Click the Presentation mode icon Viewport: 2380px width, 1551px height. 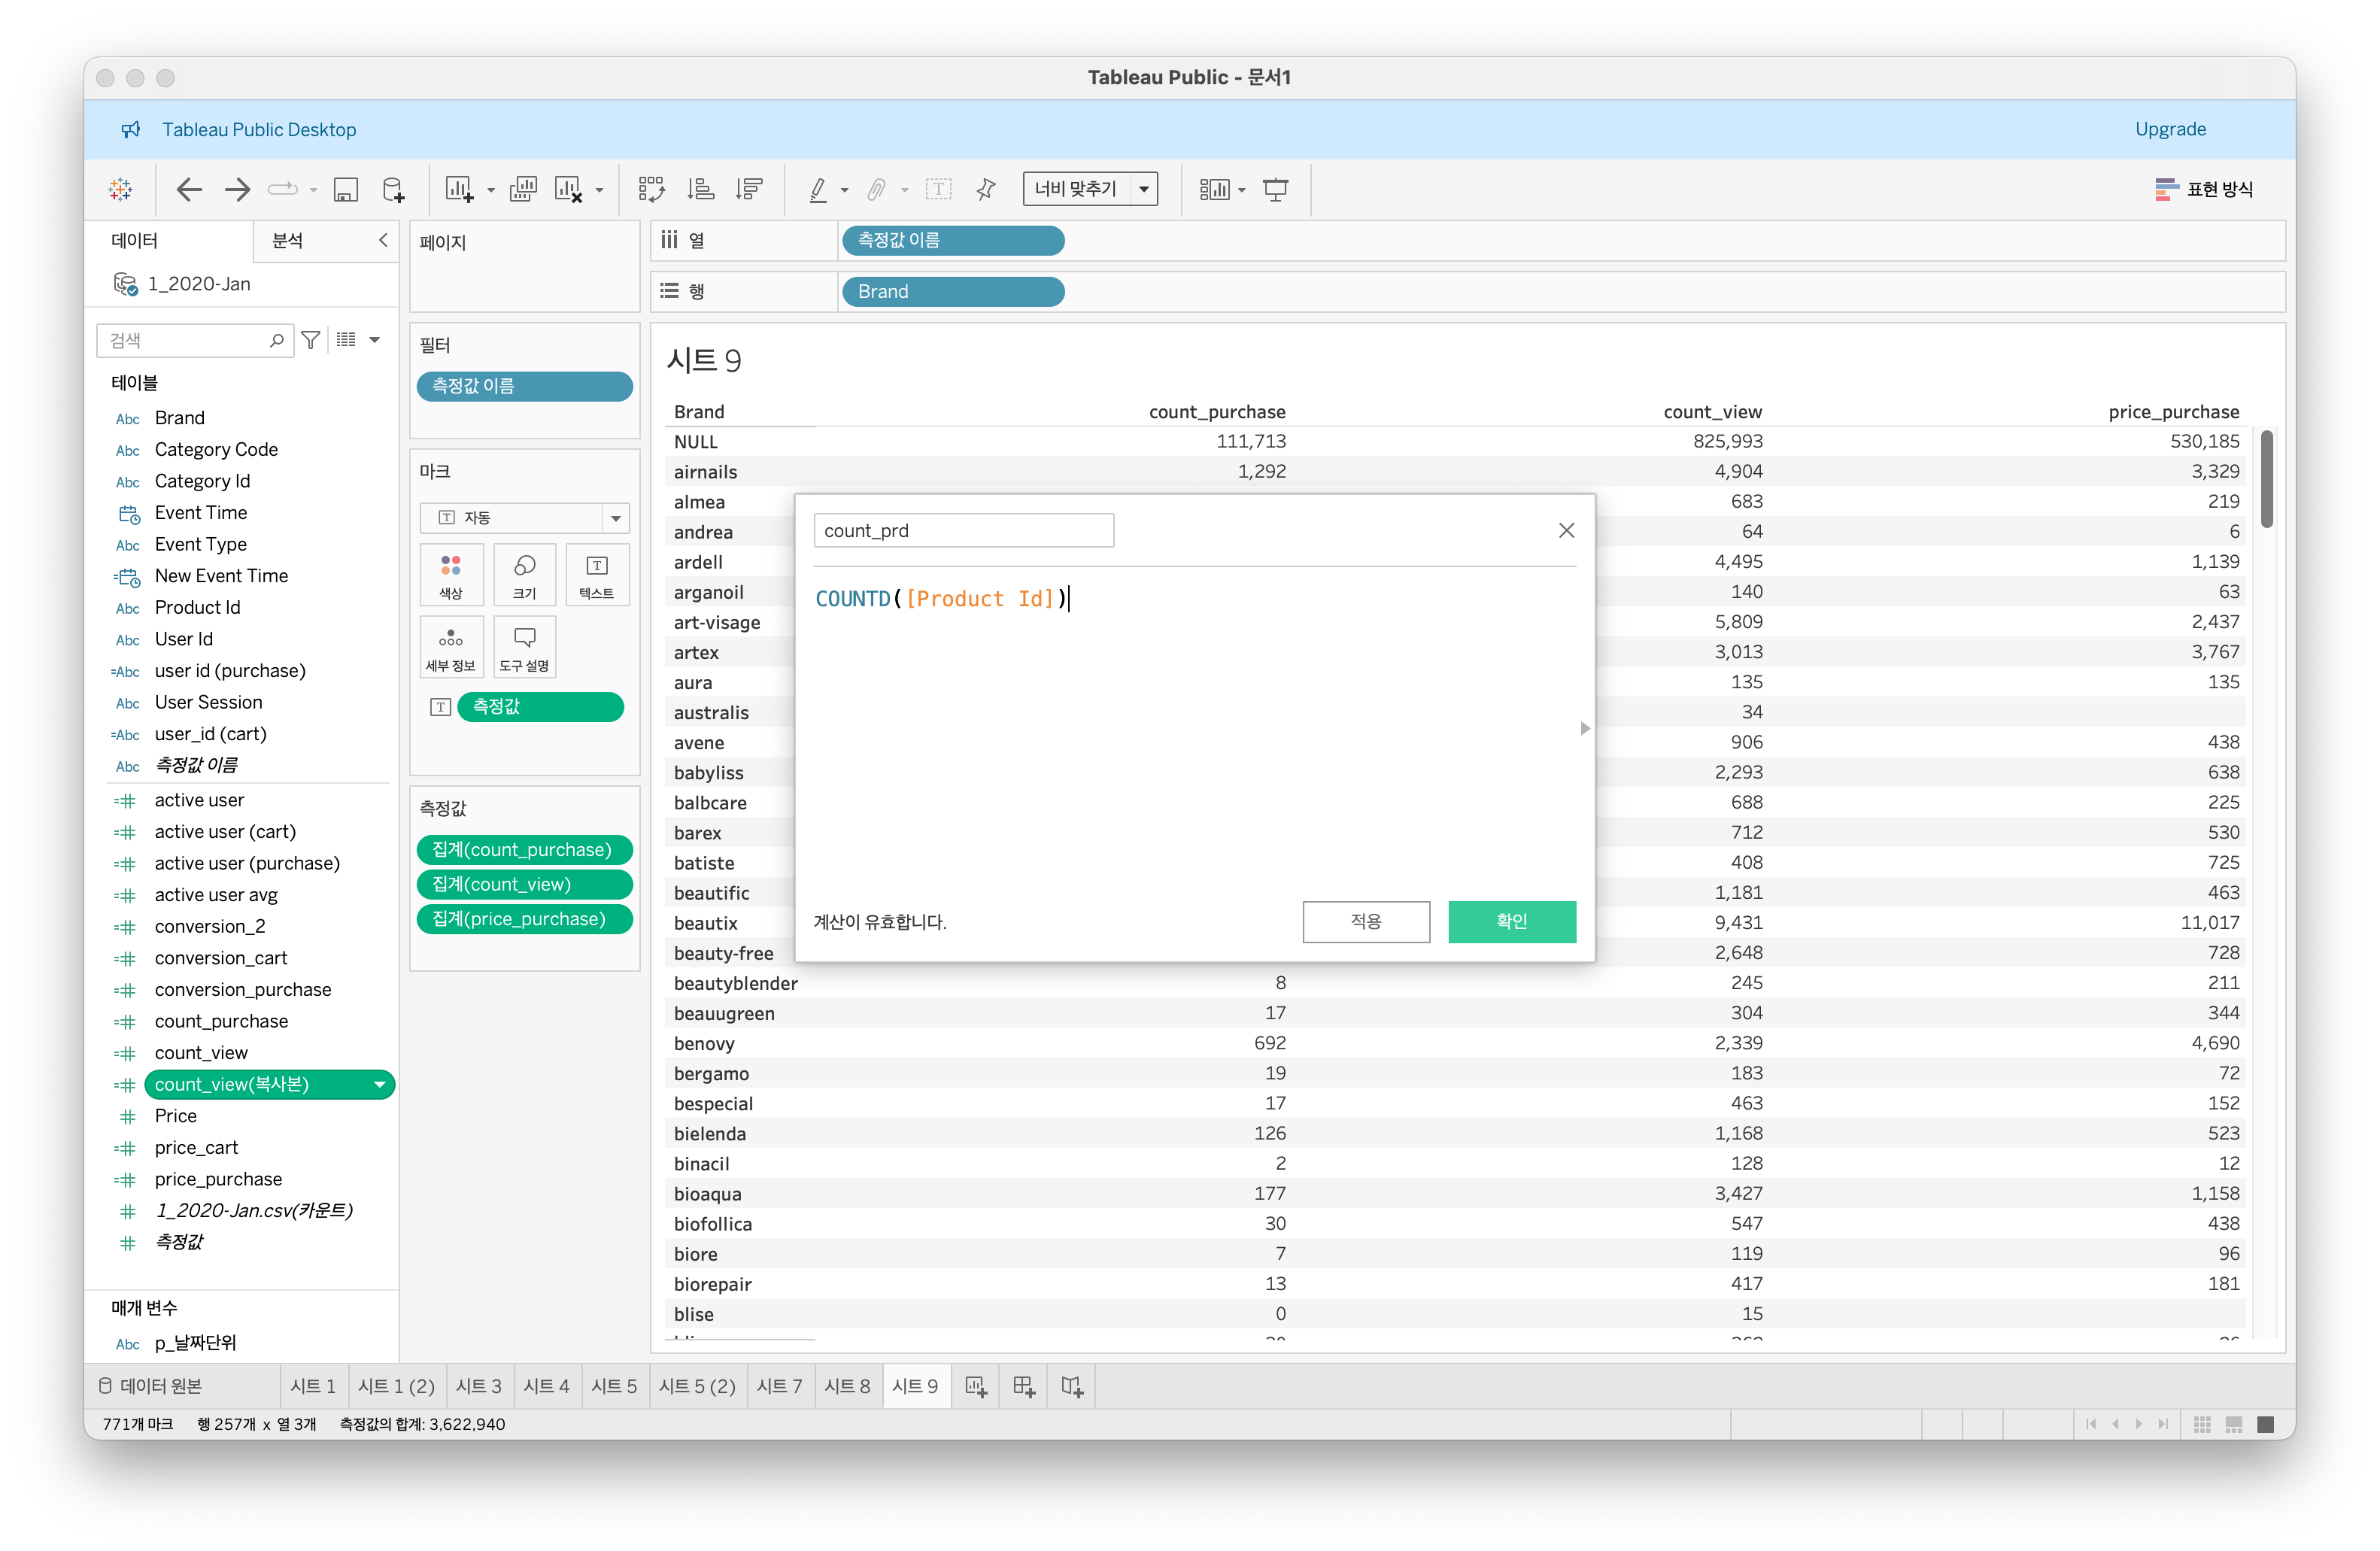(x=1275, y=189)
